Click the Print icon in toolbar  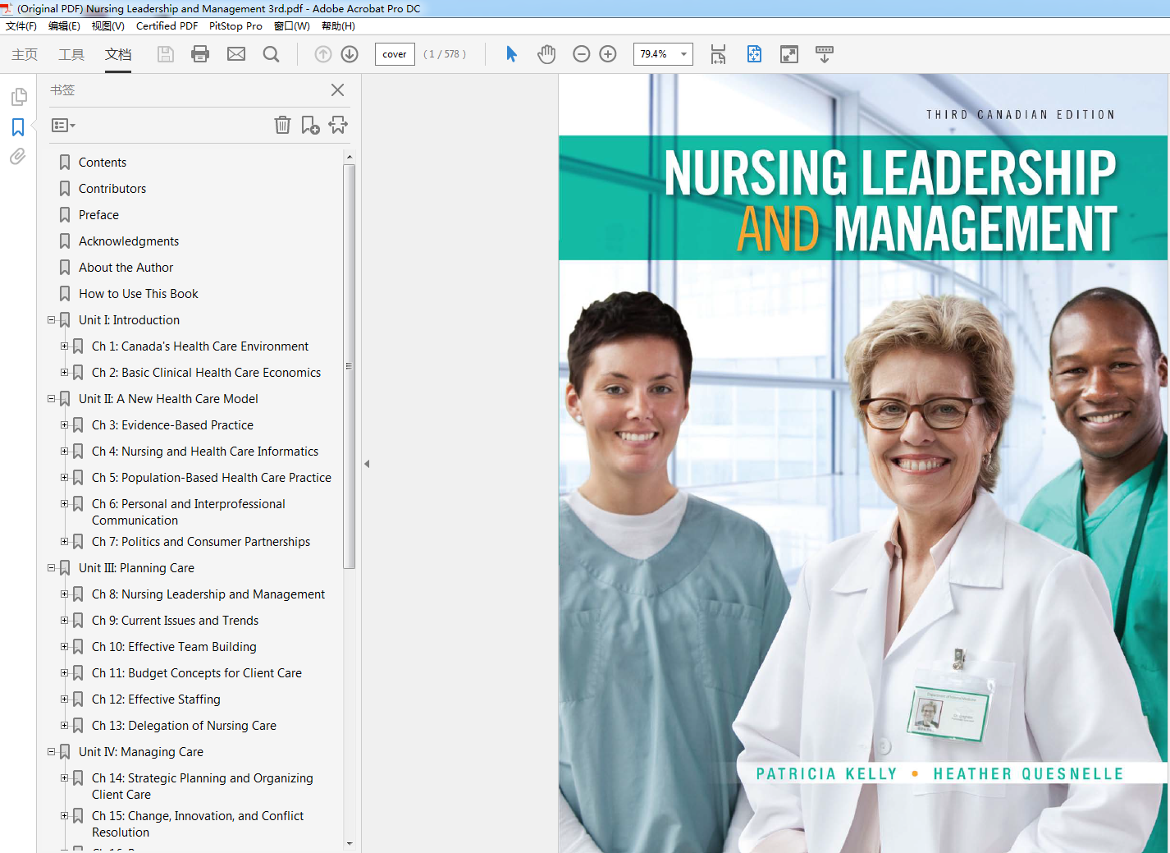pyautogui.click(x=200, y=54)
